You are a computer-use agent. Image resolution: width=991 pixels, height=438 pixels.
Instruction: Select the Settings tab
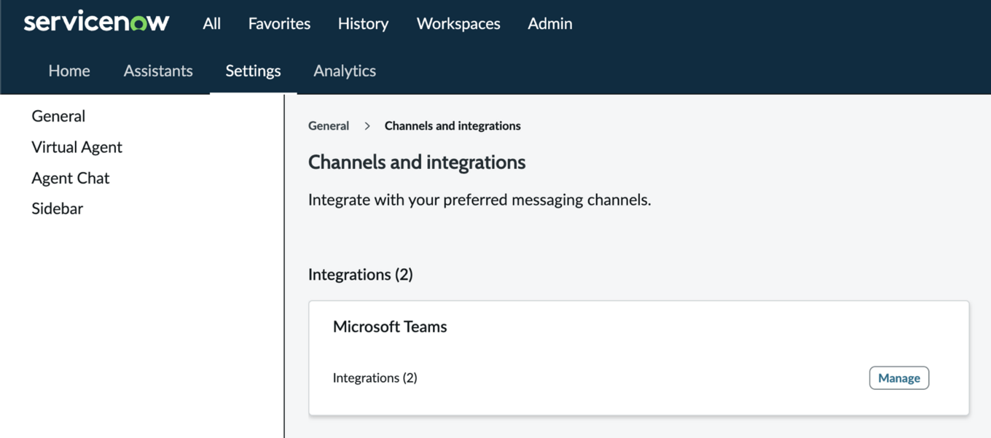point(253,71)
